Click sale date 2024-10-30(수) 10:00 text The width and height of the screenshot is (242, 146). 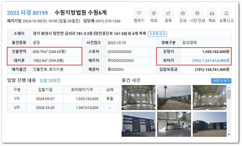[40, 21]
